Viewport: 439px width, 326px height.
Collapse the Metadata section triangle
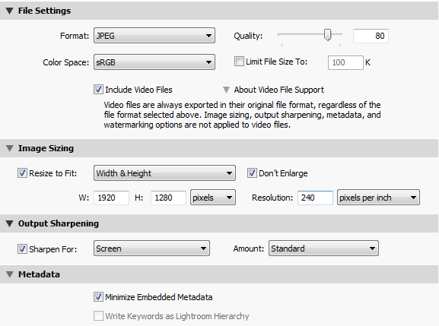click(x=10, y=274)
